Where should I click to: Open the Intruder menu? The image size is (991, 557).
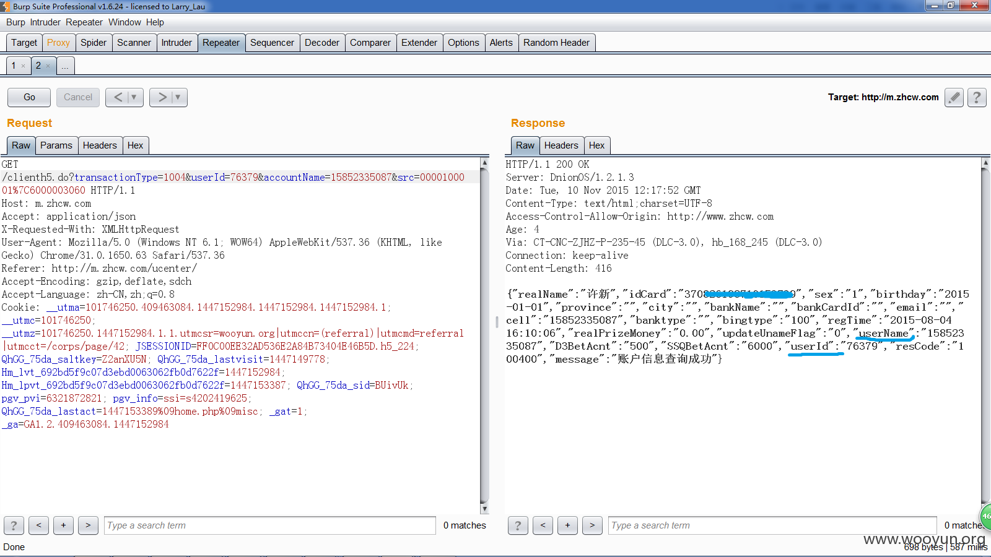pyautogui.click(x=45, y=22)
